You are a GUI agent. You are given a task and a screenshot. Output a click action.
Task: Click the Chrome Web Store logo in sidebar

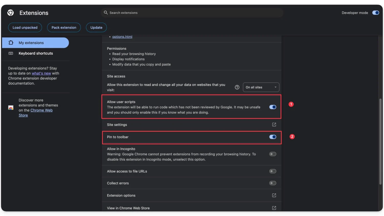(x=10, y=108)
